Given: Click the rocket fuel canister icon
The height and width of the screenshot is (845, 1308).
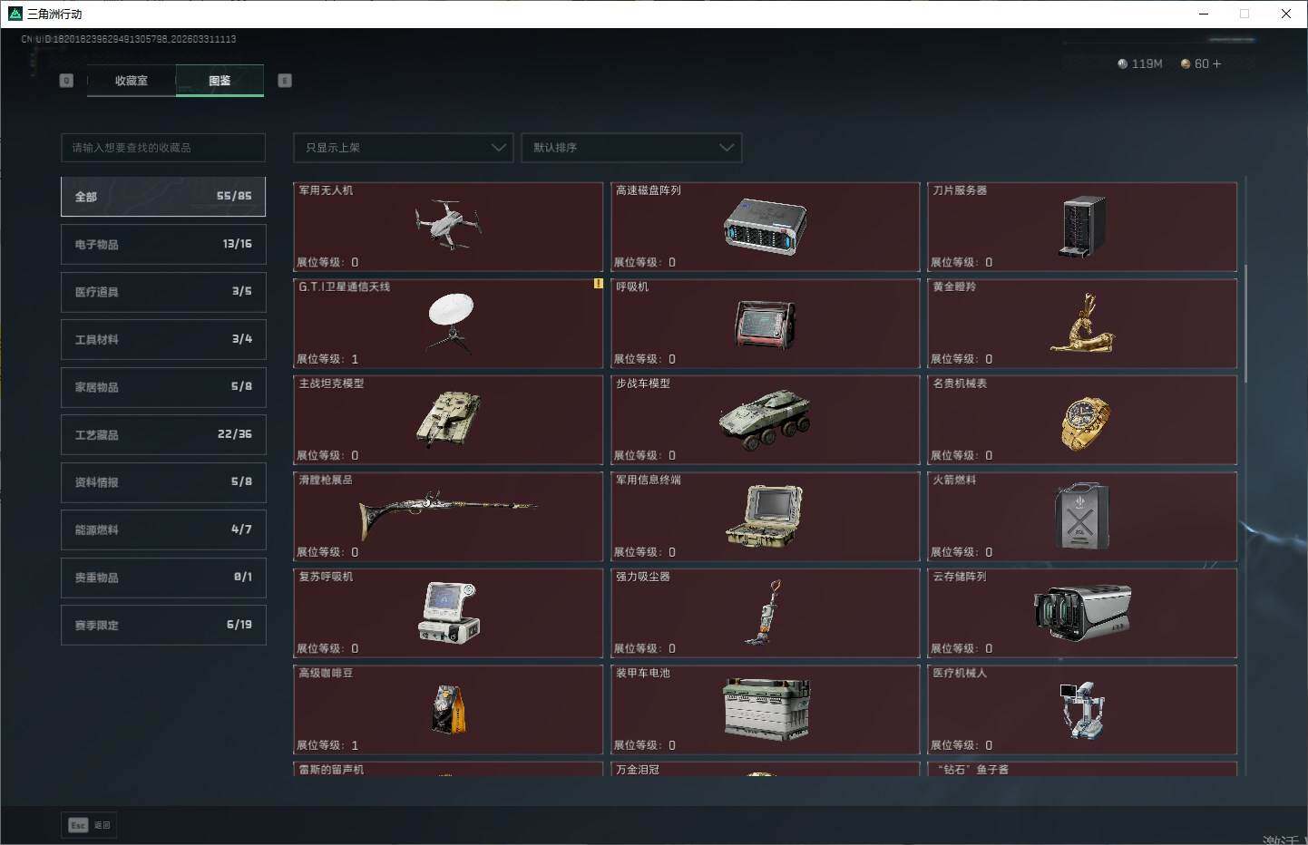Looking at the screenshot, I should coord(1081,516).
